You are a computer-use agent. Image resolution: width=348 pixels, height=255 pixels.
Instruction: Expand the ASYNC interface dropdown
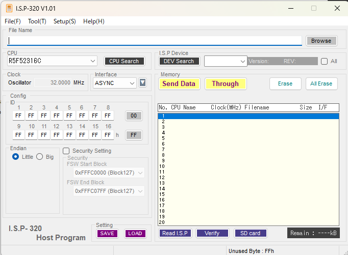(x=114, y=83)
